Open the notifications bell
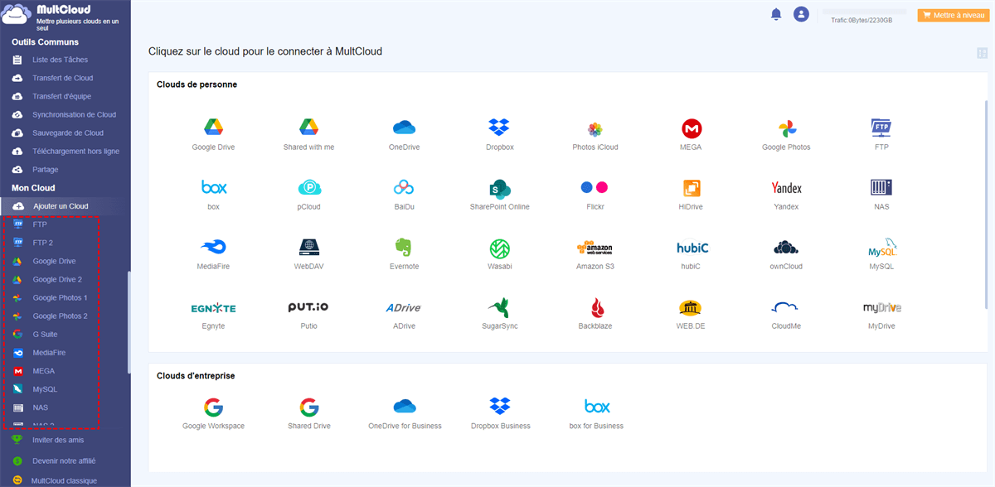 point(776,14)
